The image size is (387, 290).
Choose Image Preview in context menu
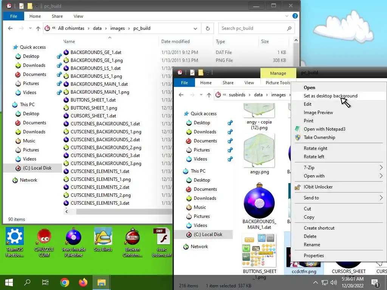[x=339, y=113]
